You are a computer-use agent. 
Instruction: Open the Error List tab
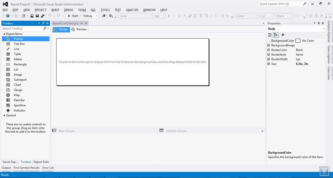pos(48,168)
